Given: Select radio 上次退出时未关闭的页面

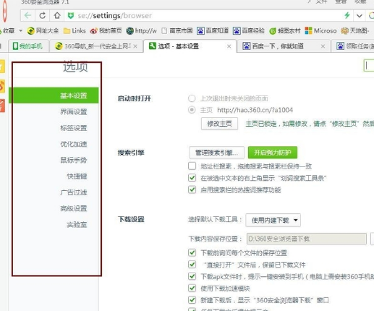Looking at the screenshot, I should [192, 98].
